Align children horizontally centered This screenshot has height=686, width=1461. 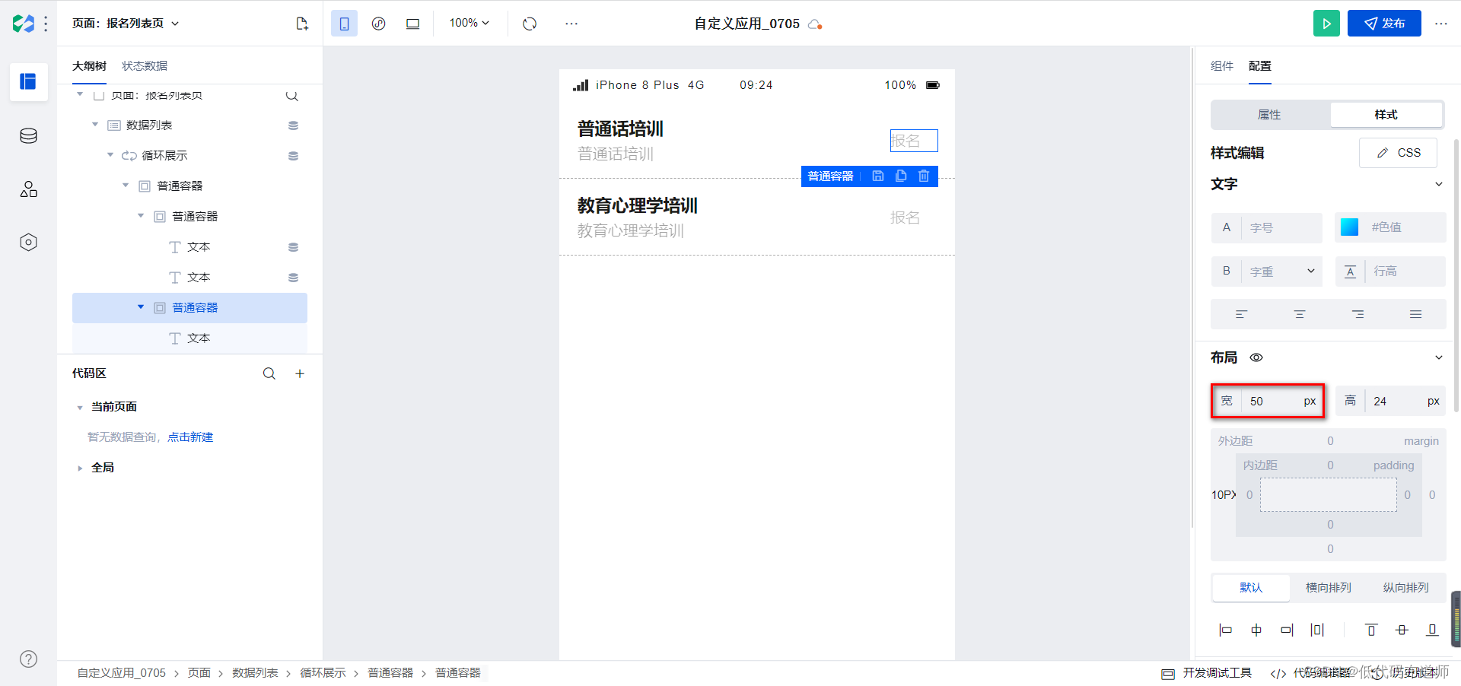tap(1256, 630)
